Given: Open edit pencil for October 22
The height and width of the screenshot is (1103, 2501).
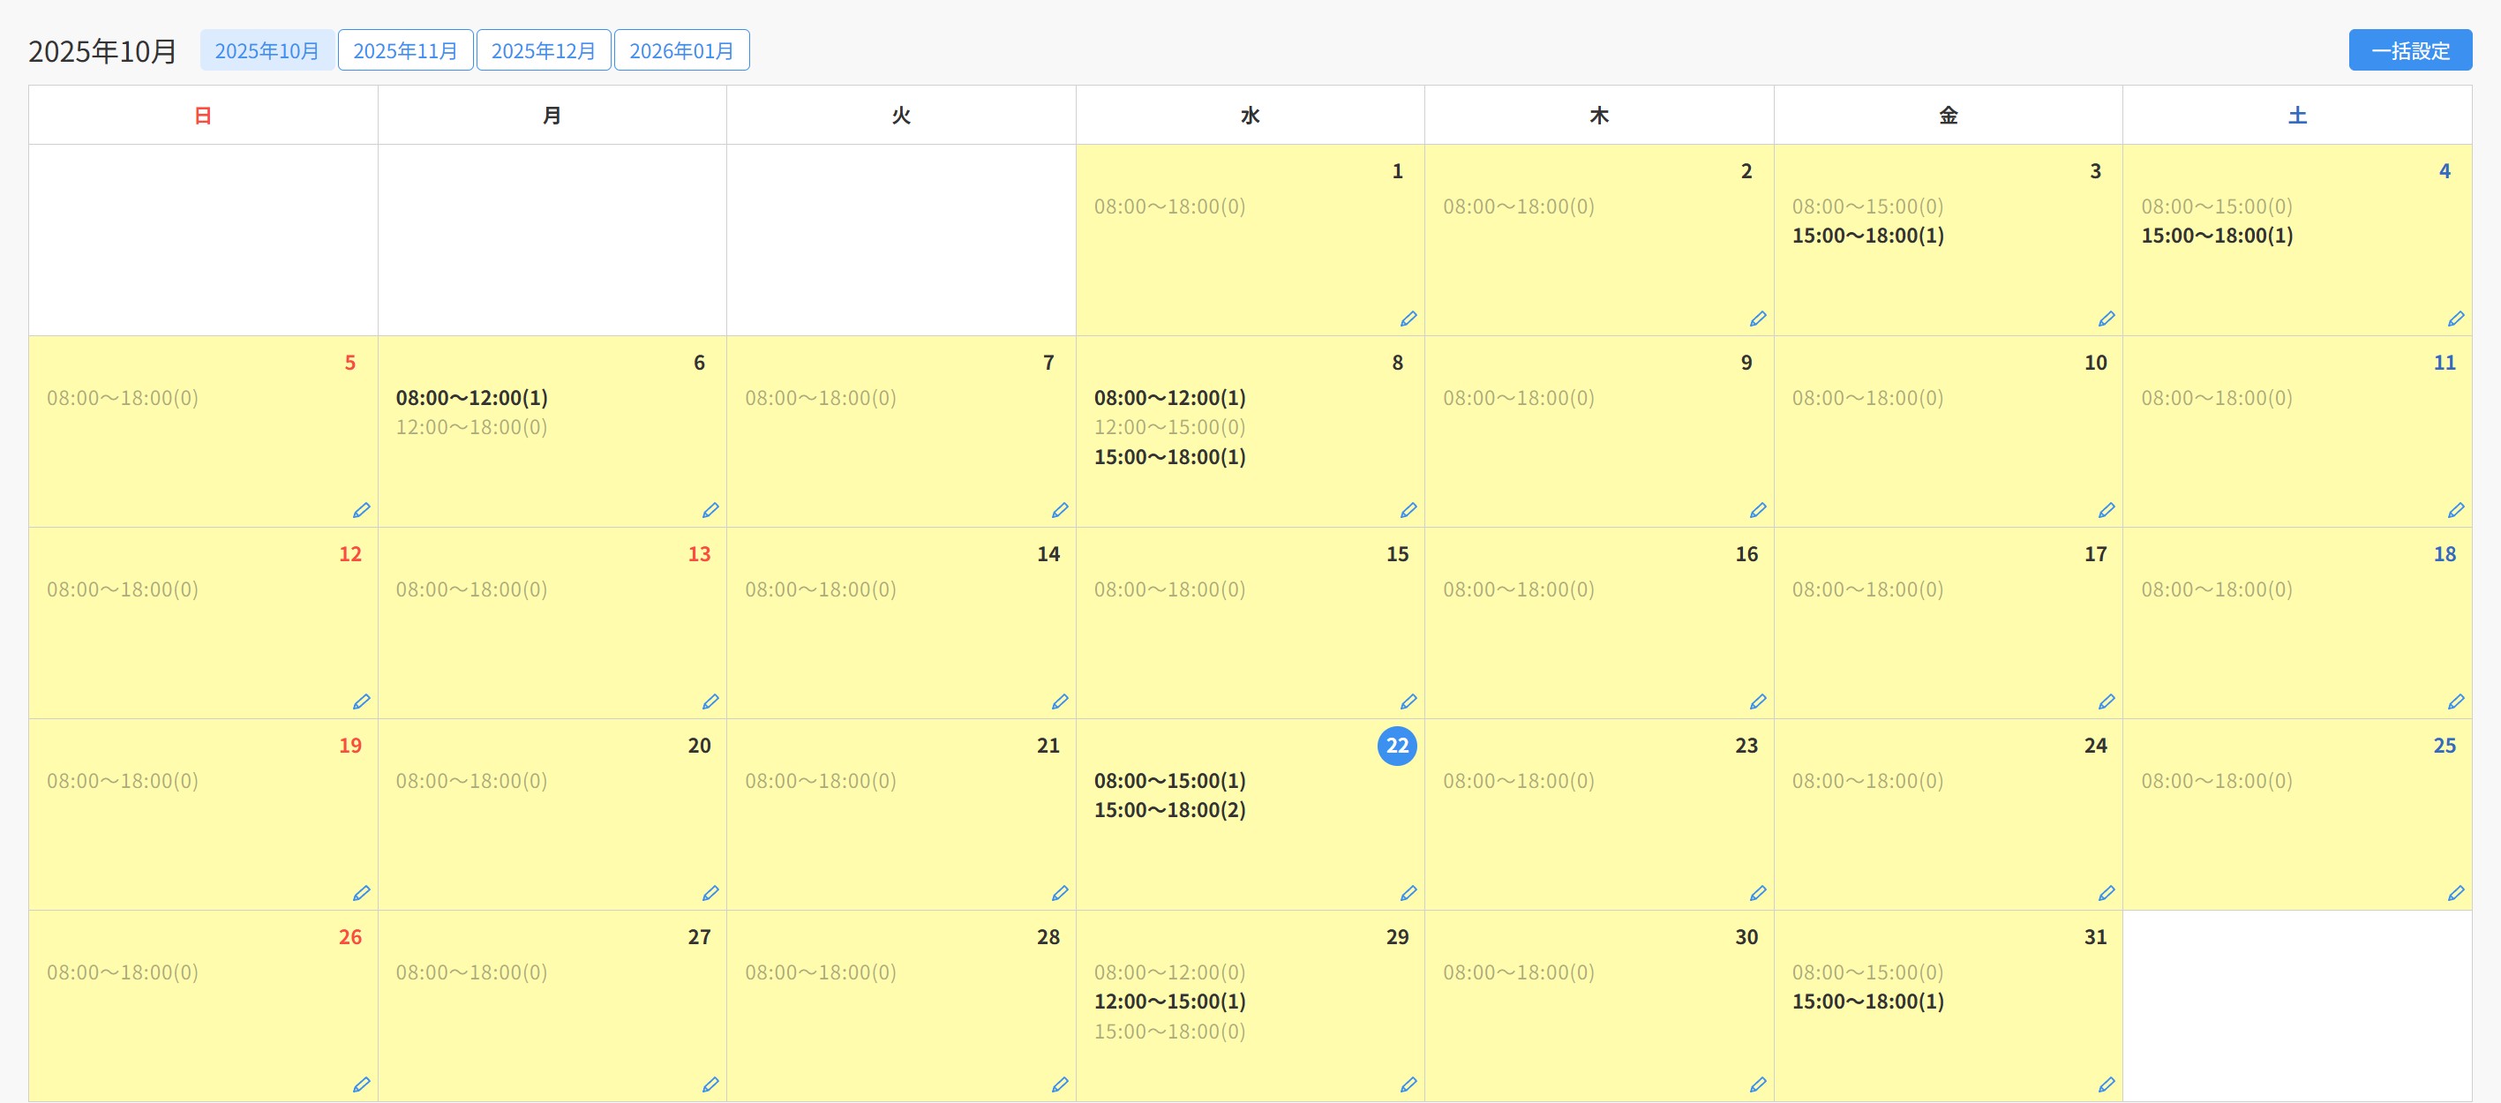Looking at the screenshot, I should pos(1408,892).
